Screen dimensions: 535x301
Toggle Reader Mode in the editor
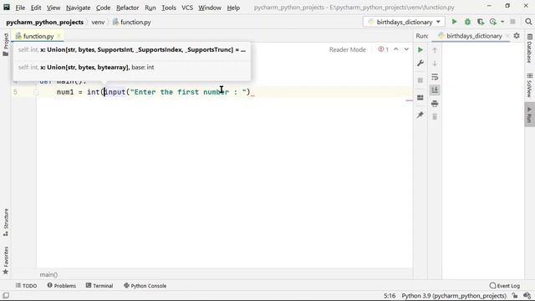348,49
